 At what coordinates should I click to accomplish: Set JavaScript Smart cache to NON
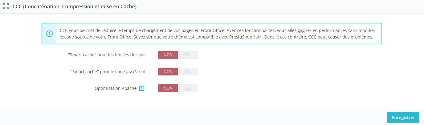(x=168, y=72)
